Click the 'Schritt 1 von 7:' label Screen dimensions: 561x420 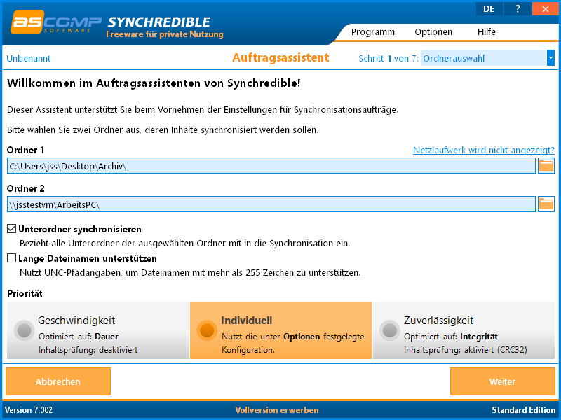pos(388,59)
